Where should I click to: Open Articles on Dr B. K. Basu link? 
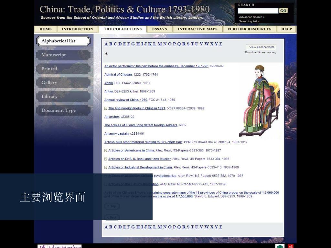[x=140, y=159]
